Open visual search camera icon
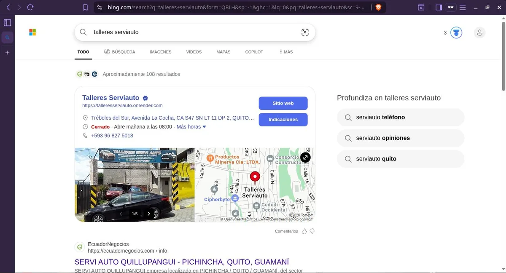 pos(305,32)
